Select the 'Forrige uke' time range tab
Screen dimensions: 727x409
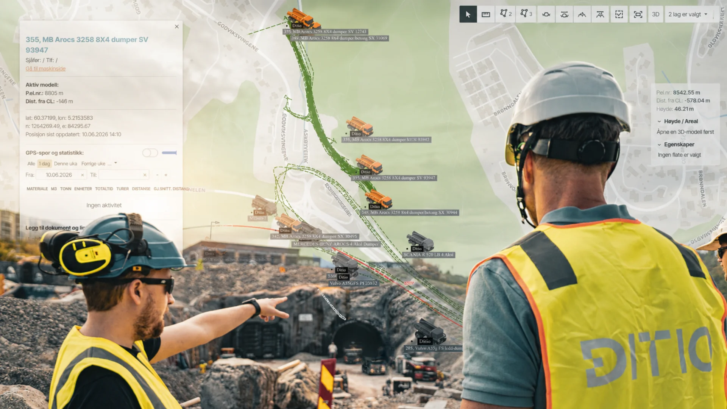(x=93, y=164)
